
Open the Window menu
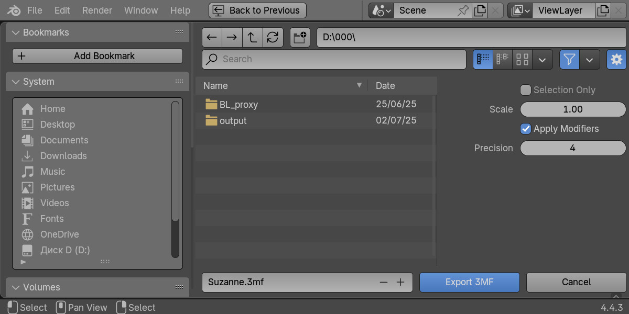tap(141, 10)
